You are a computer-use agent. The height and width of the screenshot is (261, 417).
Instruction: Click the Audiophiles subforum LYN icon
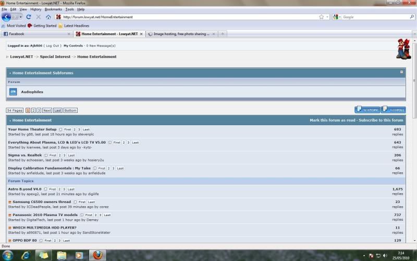coord(13,92)
